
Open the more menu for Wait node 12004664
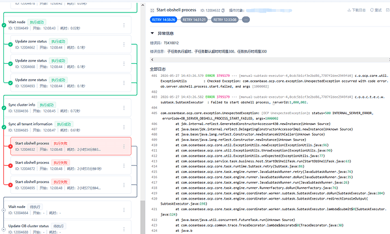(124, 210)
